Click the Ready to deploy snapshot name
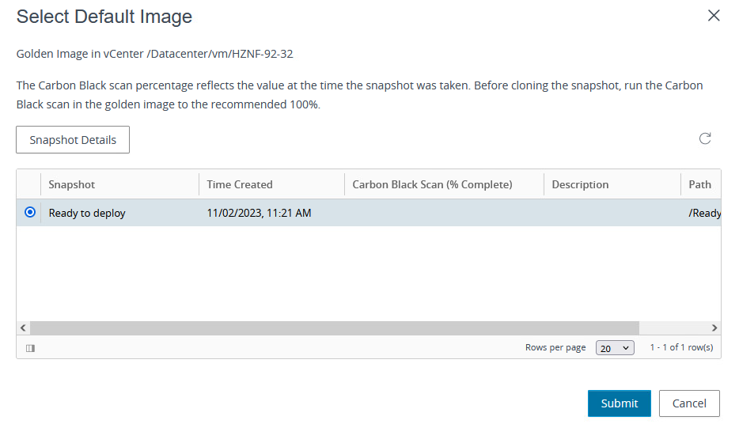The height and width of the screenshot is (424, 739). (x=87, y=213)
